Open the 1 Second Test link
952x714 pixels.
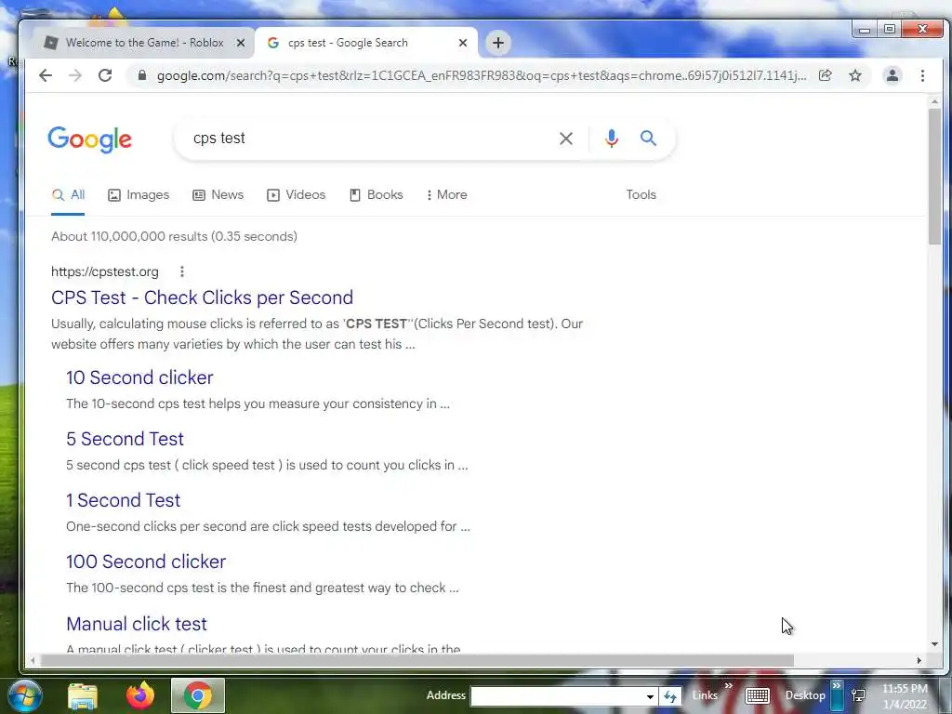point(124,500)
